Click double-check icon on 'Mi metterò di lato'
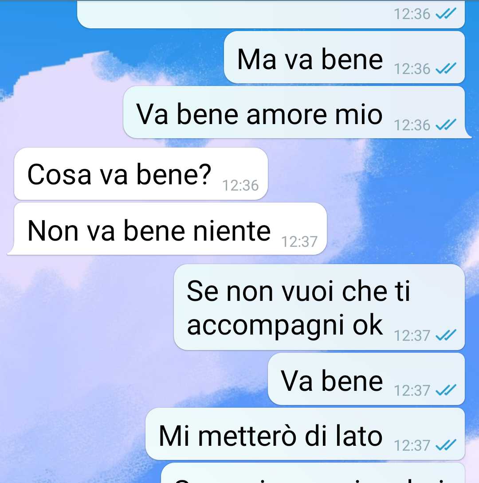Image resolution: width=479 pixels, height=483 pixels. [446, 445]
